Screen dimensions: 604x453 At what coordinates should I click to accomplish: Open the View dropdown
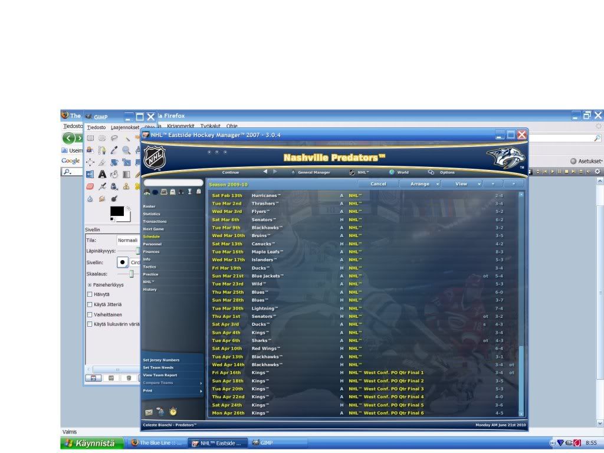click(461, 184)
